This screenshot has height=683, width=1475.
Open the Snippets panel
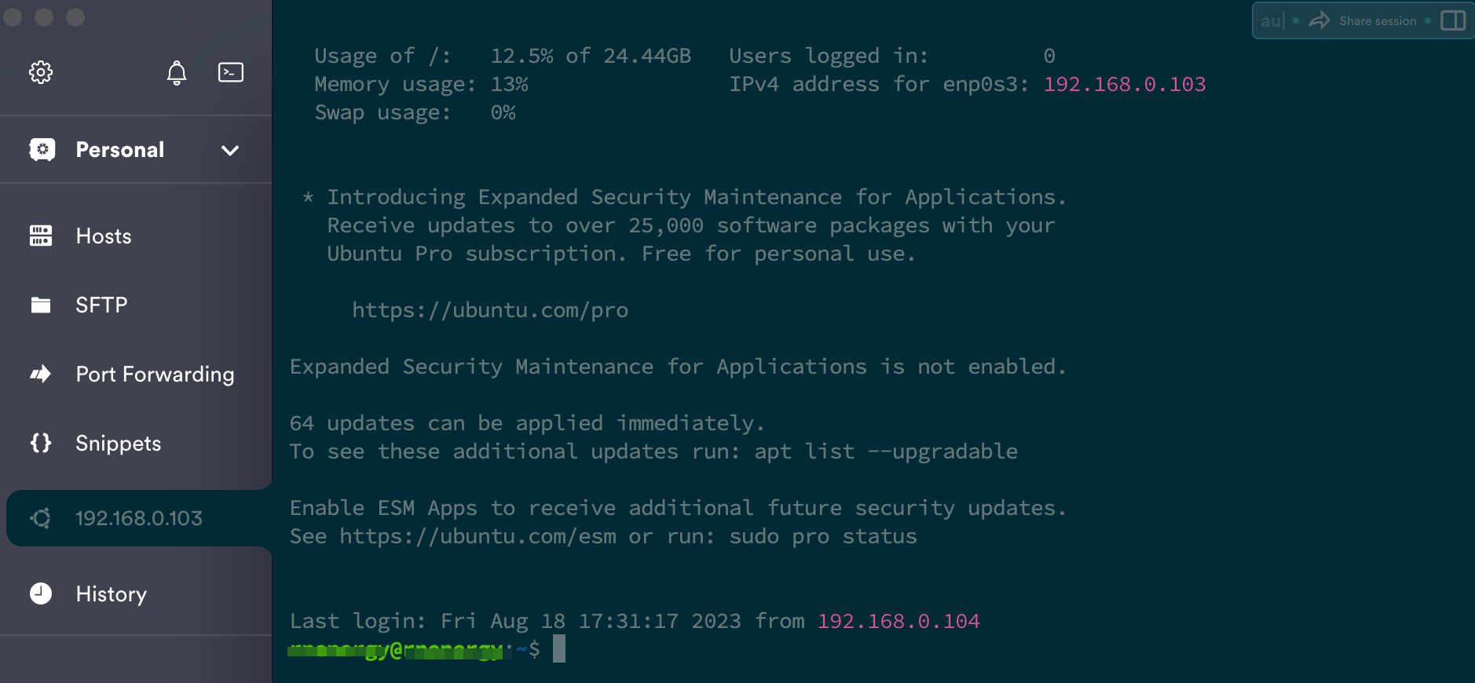[x=118, y=443]
